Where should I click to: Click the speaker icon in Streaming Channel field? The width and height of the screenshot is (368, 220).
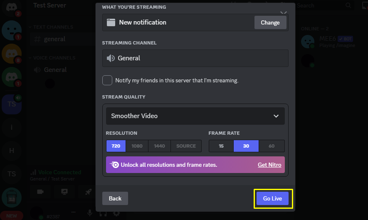(x=111, y=58)
